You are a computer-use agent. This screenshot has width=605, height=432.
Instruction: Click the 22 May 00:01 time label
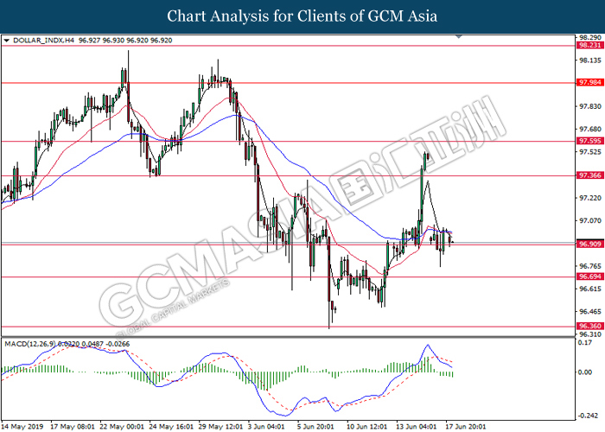(x=122, y=427)
